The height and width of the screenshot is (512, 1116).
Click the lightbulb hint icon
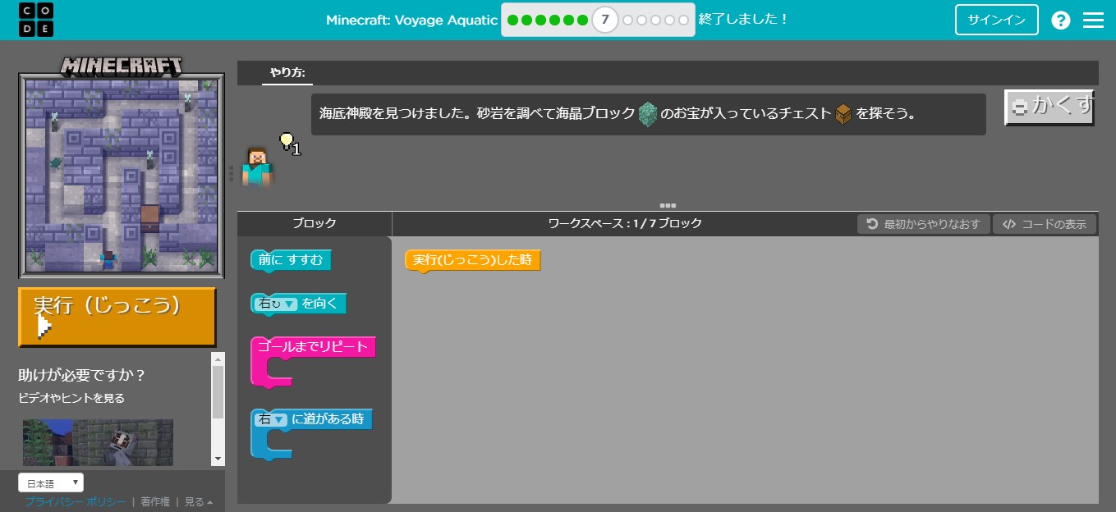click(288, 143)
